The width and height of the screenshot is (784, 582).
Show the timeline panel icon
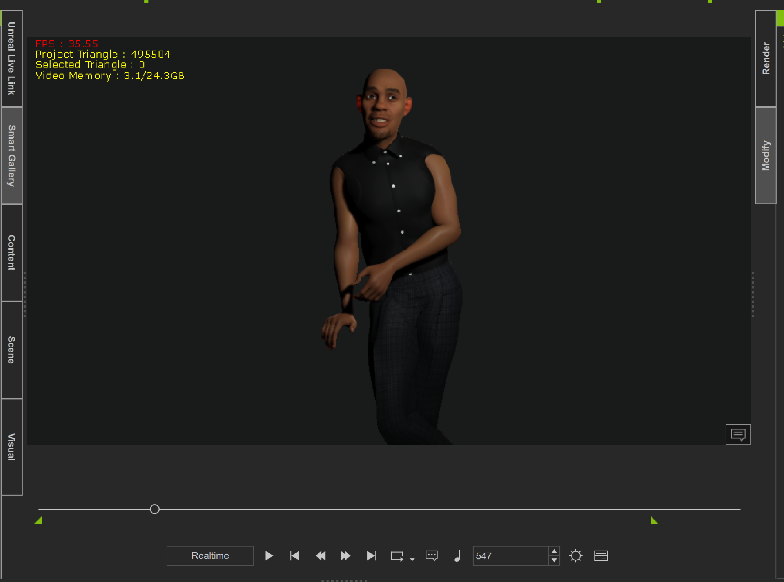tap(601, 556)
